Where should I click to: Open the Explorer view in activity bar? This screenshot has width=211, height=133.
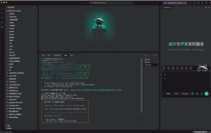2,8
